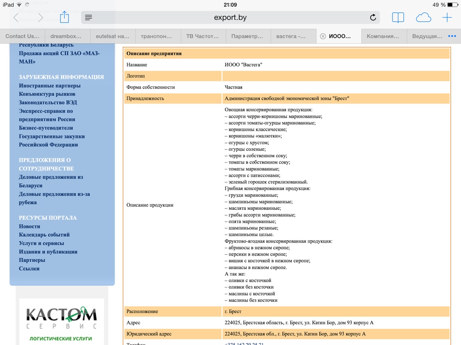Switch to the Параметр tab
Screen dimensions: 461x345
tap(248, 36)
